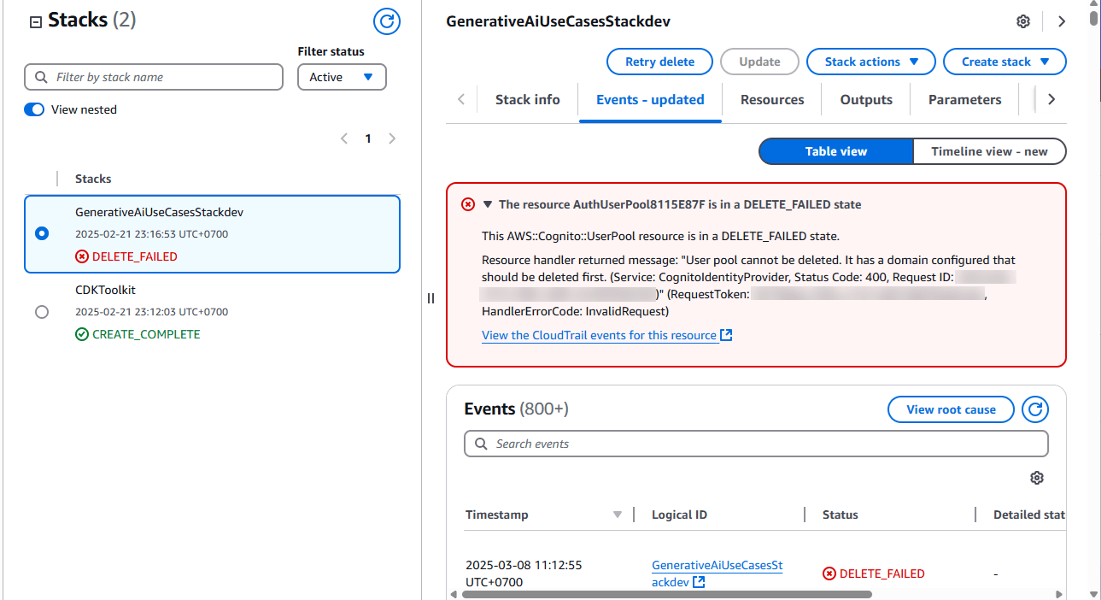
Task: Click the Events table horizontal scrollbar thumb
Action: tap(666, 594)
